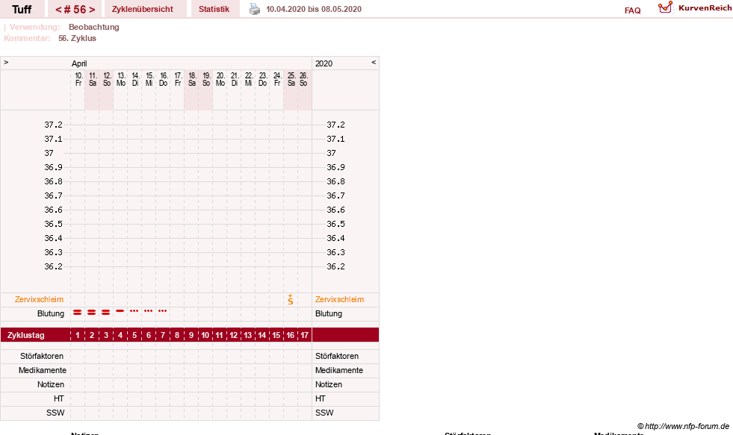Viewport: 733px width, 435px height.
Task: Click the right Medikamente row label
Action: pos(339,370)
